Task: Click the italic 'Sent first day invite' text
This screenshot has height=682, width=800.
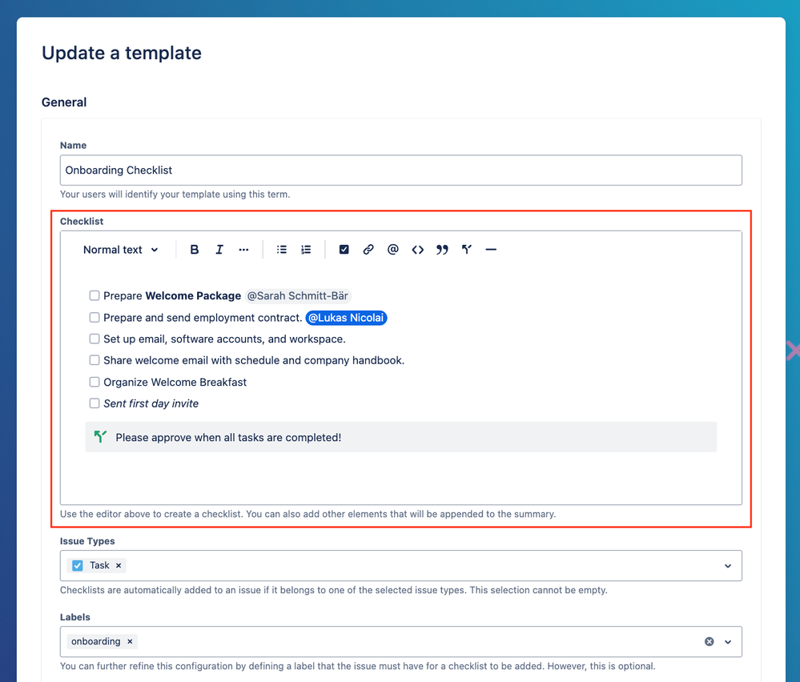Action: pos(151,403)
